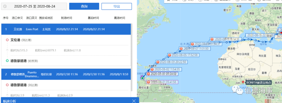
Task: Click the 2020-08-15 22:39:28 track timestamp label
Action: coord(260,35)
